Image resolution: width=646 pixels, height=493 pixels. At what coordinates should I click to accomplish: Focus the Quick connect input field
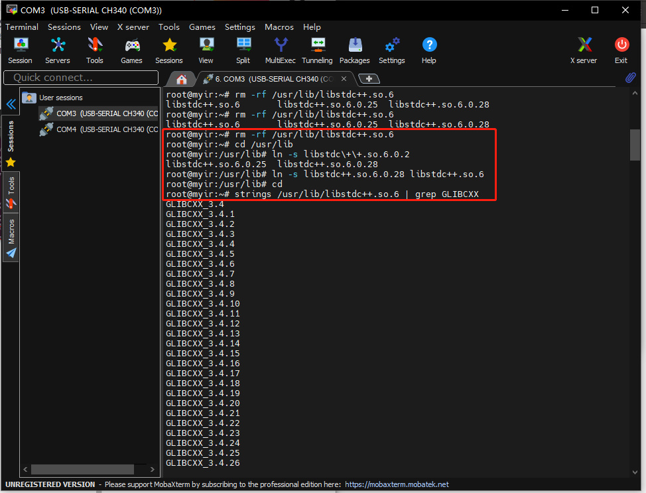81,78
